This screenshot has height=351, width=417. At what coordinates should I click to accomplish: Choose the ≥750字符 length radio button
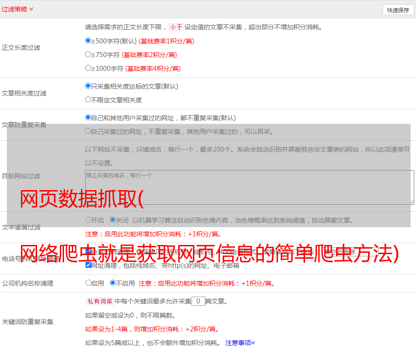click(x=88, y=54)
